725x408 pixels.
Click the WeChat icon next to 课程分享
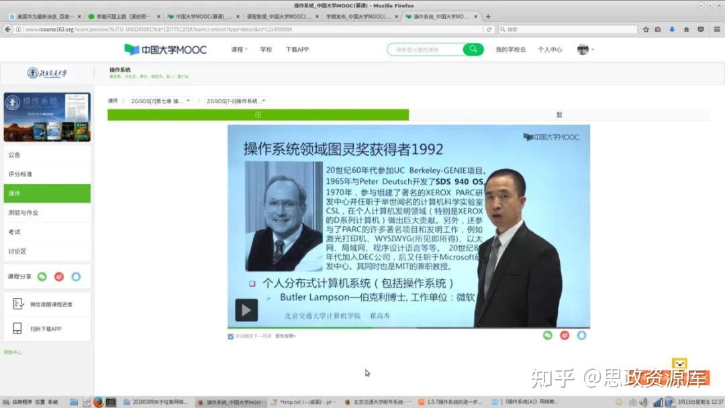pyautogui.click(x=42, y=276)
